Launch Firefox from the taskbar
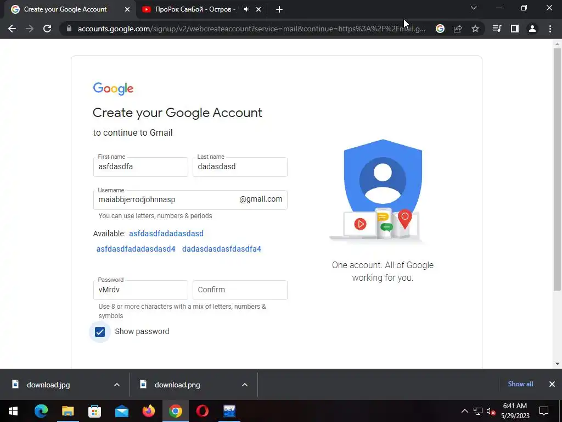 148,411
